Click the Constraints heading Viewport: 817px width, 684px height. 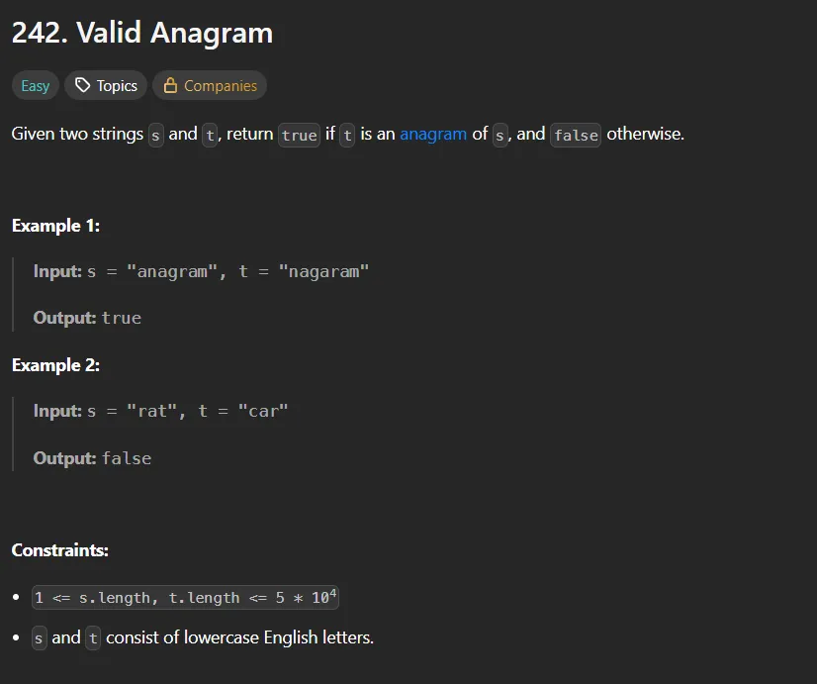pyautogui.click(x=60, y=550)
